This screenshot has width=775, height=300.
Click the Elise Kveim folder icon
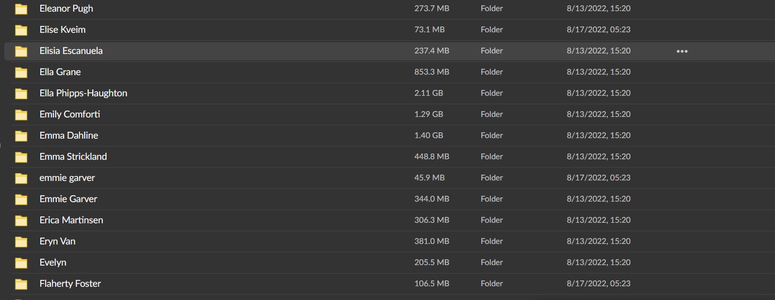click(21, 30)
